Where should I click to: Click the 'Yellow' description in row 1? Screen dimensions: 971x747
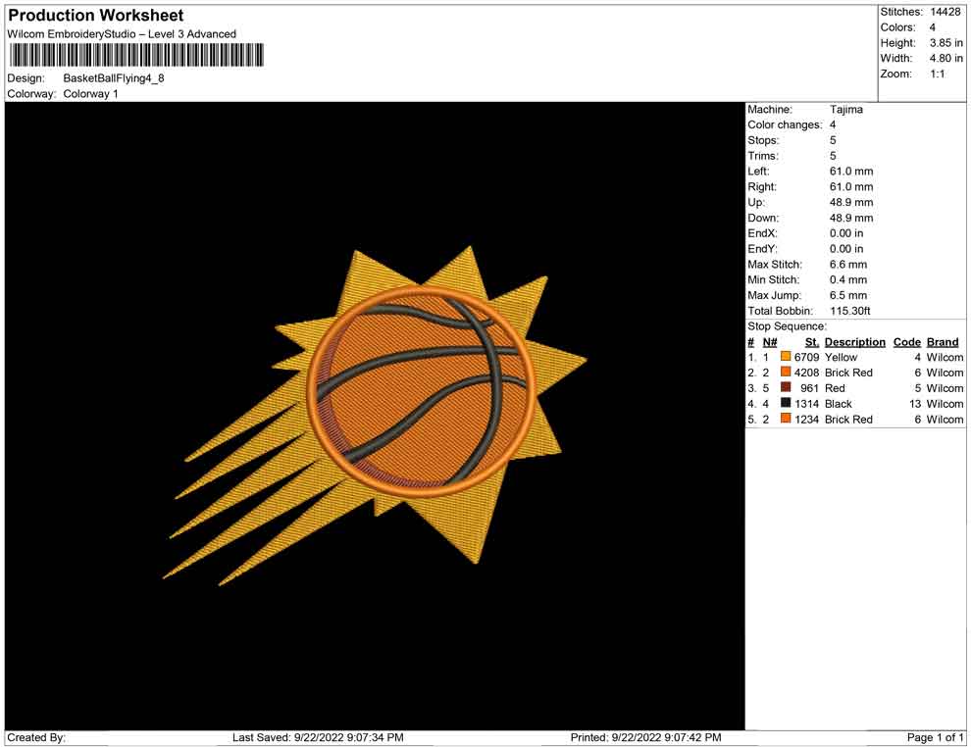pyautogui.click(x=841, y=357)
